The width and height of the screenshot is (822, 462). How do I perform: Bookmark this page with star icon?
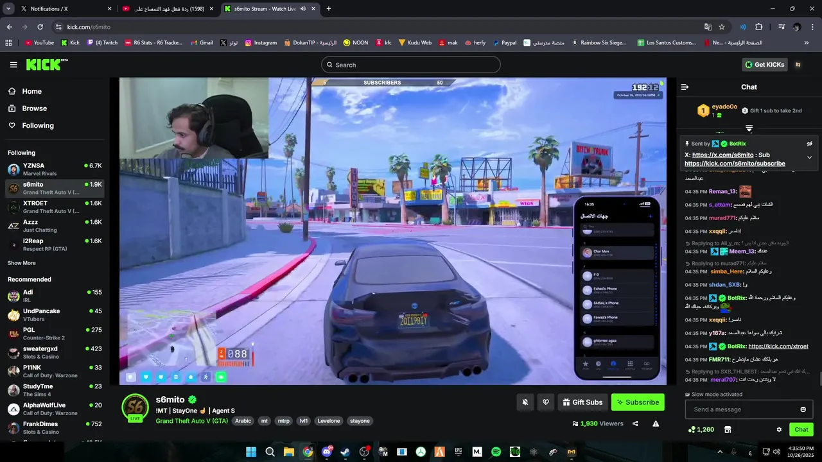pos(722,27)
